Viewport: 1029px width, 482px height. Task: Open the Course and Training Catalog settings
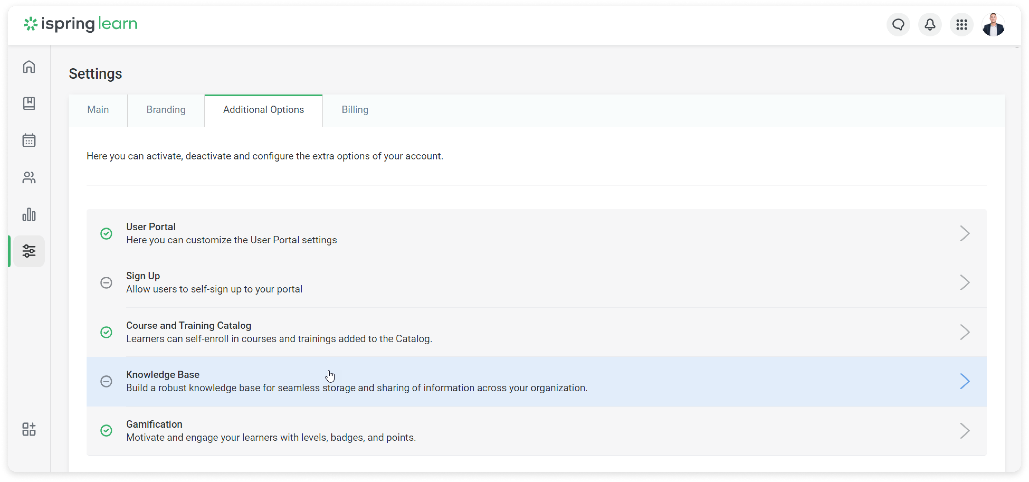(965, 332)
